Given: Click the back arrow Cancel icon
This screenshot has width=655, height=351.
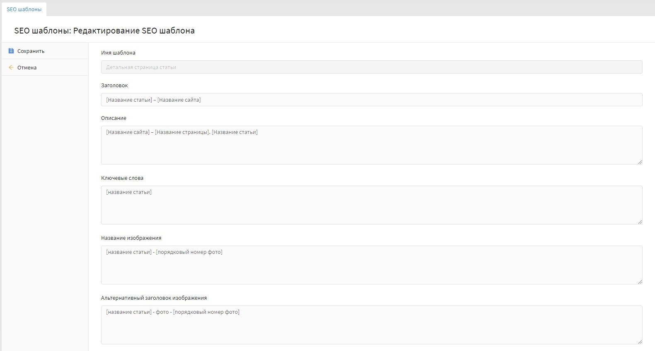Looking at the screenshot, I should pos(11,67).
